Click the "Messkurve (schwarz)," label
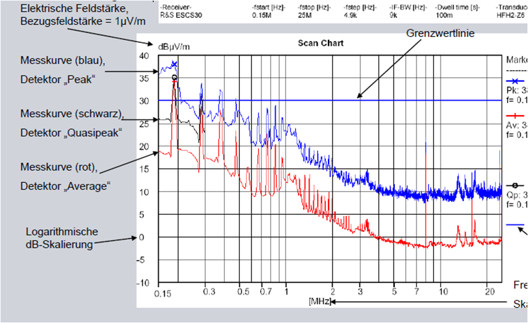 pos(72,113)
